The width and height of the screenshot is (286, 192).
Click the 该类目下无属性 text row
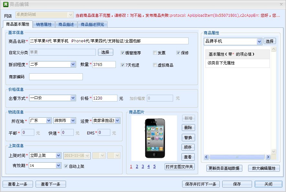[x=237, y=63]
